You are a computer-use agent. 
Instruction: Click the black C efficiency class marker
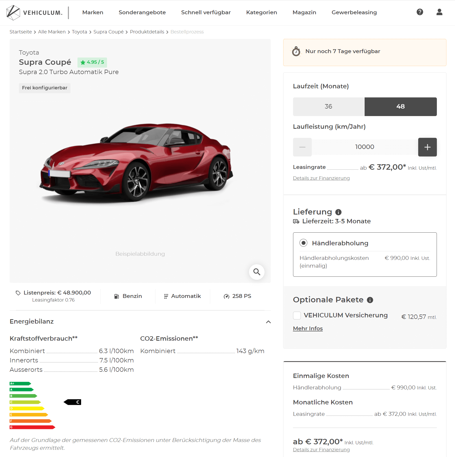[72, 402]
